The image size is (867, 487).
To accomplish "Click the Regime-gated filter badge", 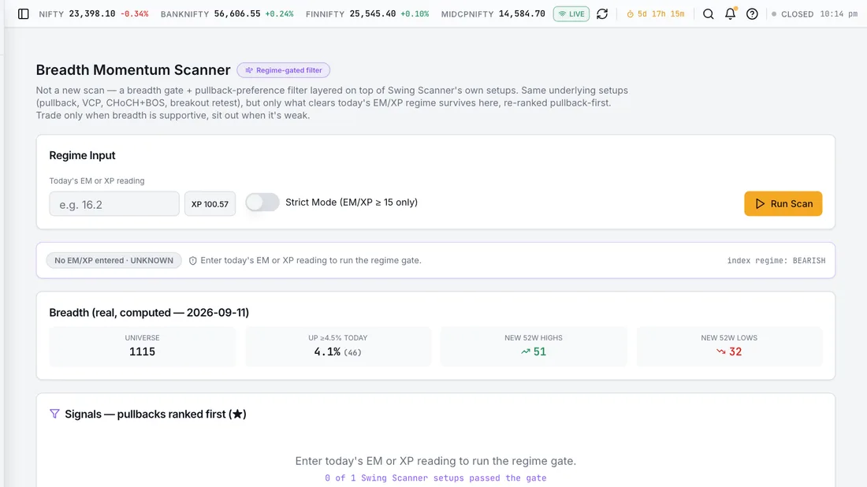I will coord(284,70).
